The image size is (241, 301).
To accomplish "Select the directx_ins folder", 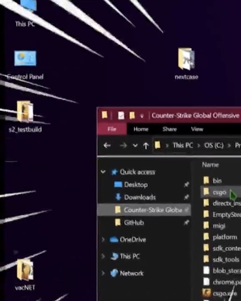I will pyautogui.click(x=222, y=203).
